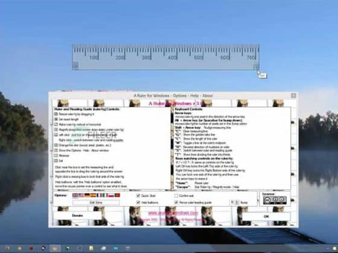Choose the German flag language
The width and height of the screenshot is (338, 253).
pyautogui.click(x=87, y=195)
